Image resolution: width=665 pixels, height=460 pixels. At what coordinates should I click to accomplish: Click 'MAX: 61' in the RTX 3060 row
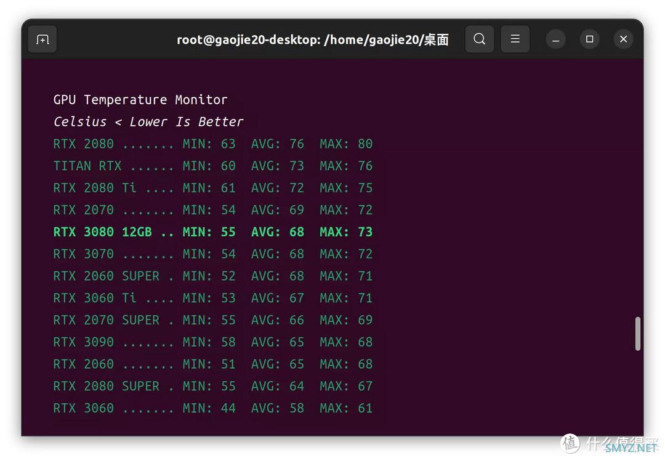[x=346, y=409]
